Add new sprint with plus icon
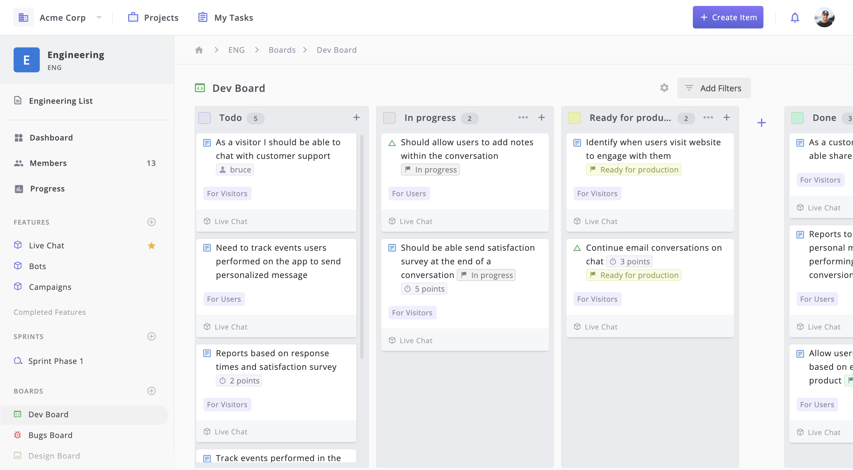The height and width of the screenshot is (470, 853). [151, 336]
